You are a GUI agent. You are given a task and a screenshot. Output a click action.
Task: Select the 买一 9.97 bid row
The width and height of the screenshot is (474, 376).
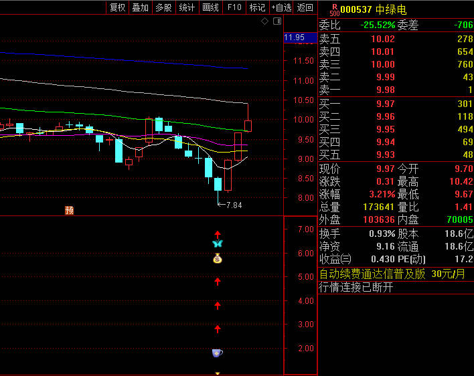point(396,104)
